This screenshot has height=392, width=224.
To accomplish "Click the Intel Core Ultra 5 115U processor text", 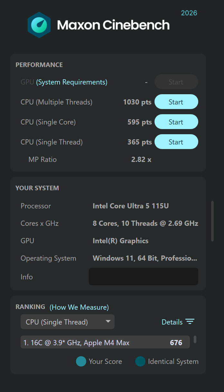I will pyautogui.click(x=131, y=206).
